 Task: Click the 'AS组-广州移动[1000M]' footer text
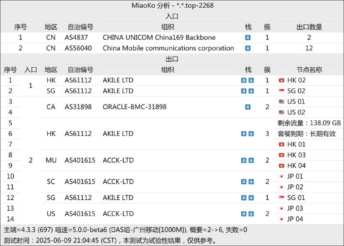tap(150, 230)
